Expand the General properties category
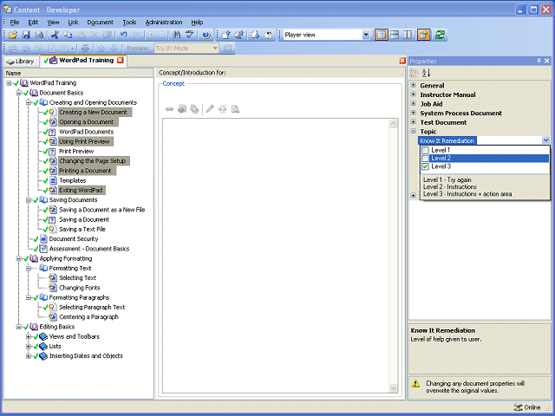This screenshot has width=555, height=416. (413, 85)
